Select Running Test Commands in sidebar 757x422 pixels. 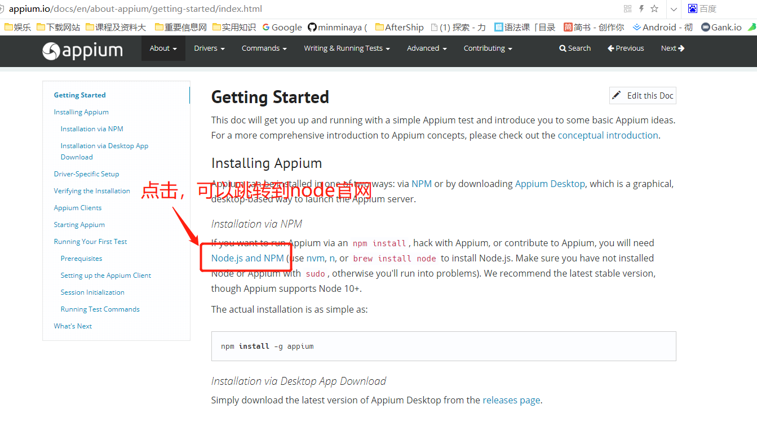pyautogui.click(x=100, y=309)
